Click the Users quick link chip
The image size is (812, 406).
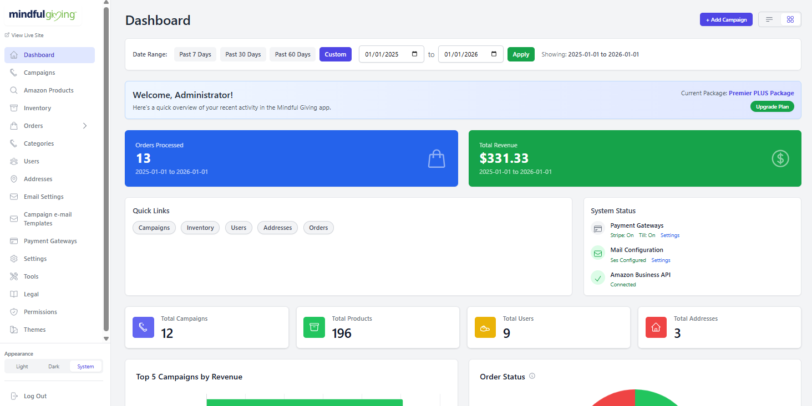click(x=238, y=228)
